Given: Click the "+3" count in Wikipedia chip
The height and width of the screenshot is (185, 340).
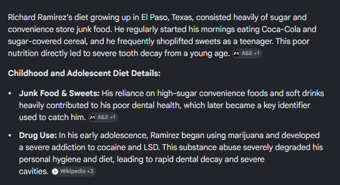Looking at the screenshot, I should coord(90,171).
